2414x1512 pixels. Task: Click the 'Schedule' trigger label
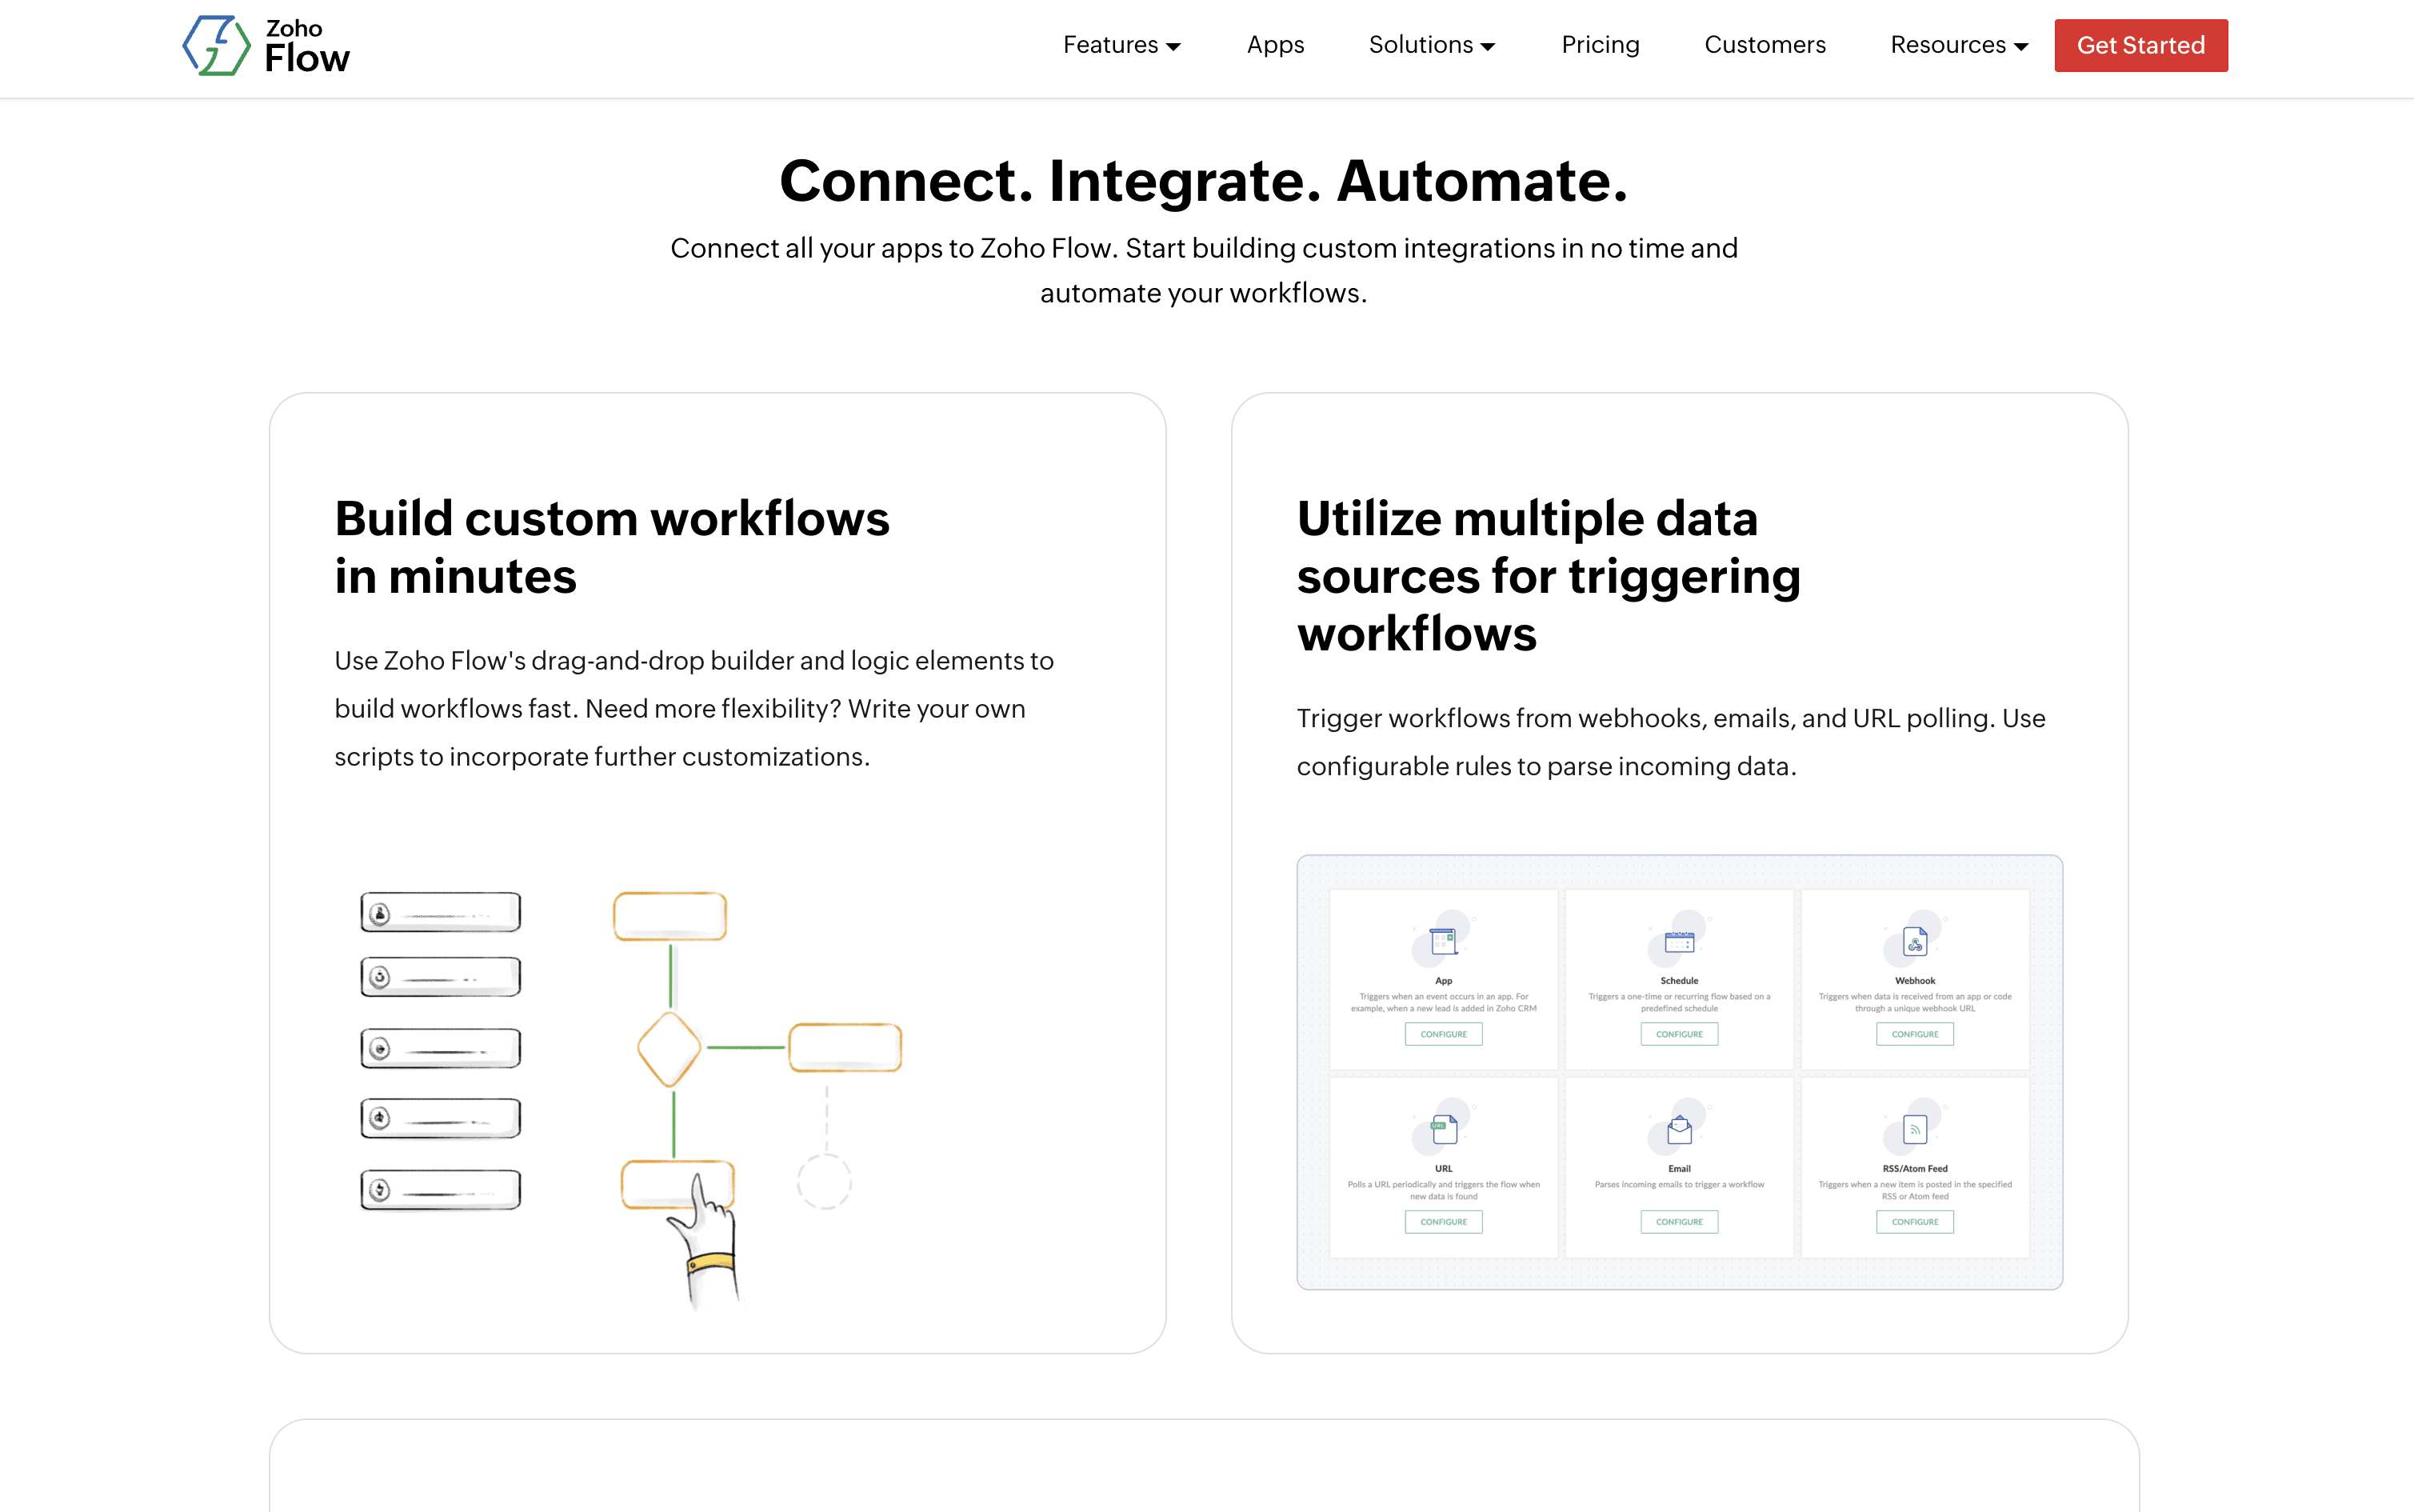click(1679, 981)
